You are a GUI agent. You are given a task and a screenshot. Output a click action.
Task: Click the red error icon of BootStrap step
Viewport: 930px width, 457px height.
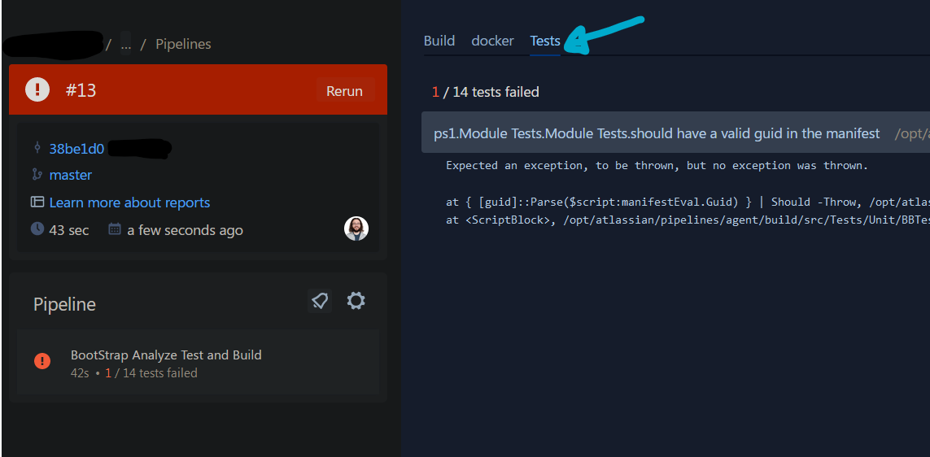pyautogui.click(x=42, y=360)
